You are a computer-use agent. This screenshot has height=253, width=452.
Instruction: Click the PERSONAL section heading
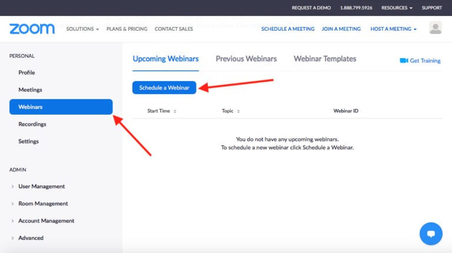[22, 56]
